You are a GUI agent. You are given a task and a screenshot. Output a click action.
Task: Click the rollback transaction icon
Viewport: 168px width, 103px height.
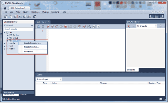(x=75, y=27)
